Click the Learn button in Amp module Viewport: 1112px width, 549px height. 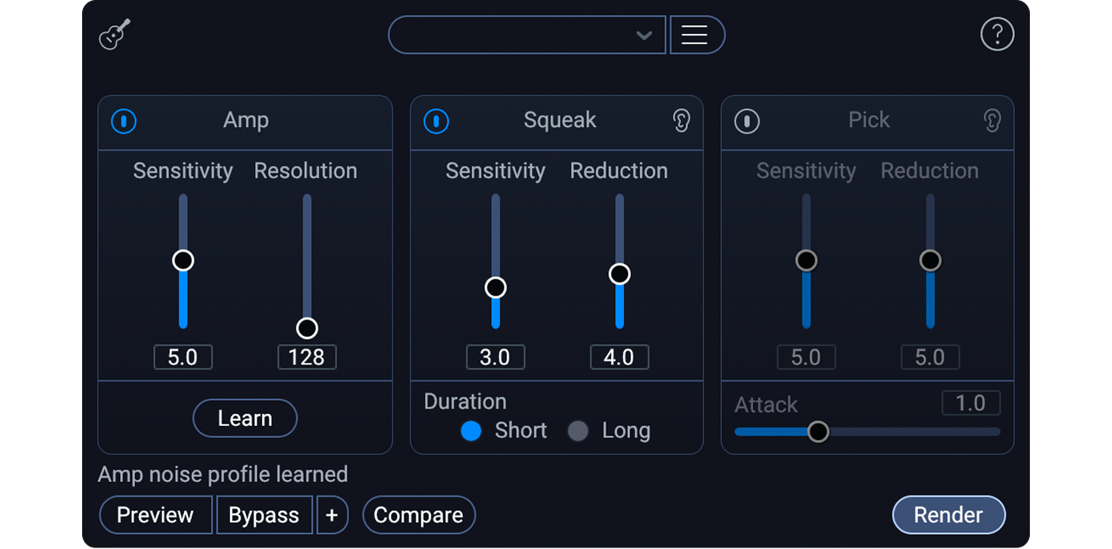click(245, 418)
